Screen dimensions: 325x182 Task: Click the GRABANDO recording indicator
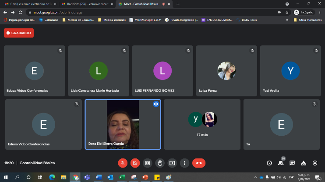tap(19, 33)
